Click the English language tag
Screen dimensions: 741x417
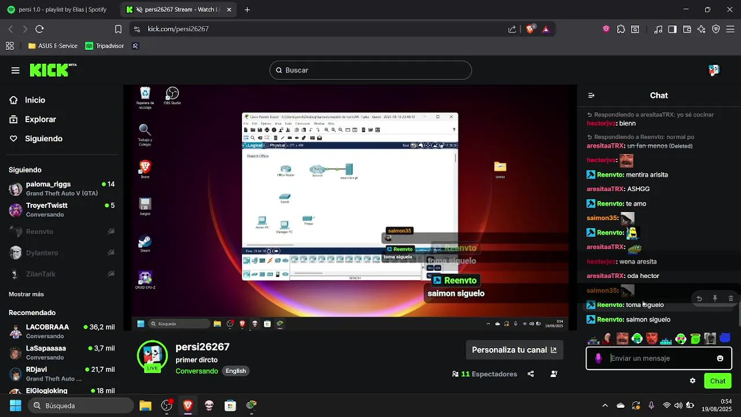[236, 371]
